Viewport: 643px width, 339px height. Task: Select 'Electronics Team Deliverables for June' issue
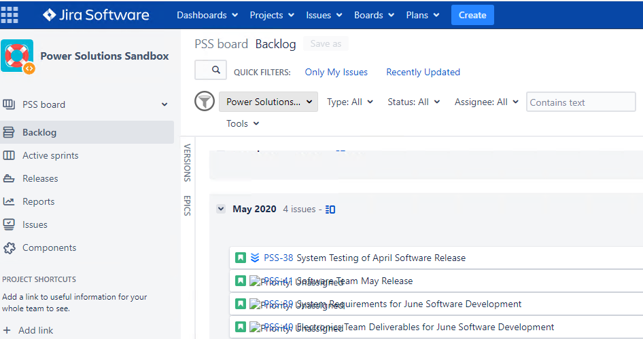(436, 327)
